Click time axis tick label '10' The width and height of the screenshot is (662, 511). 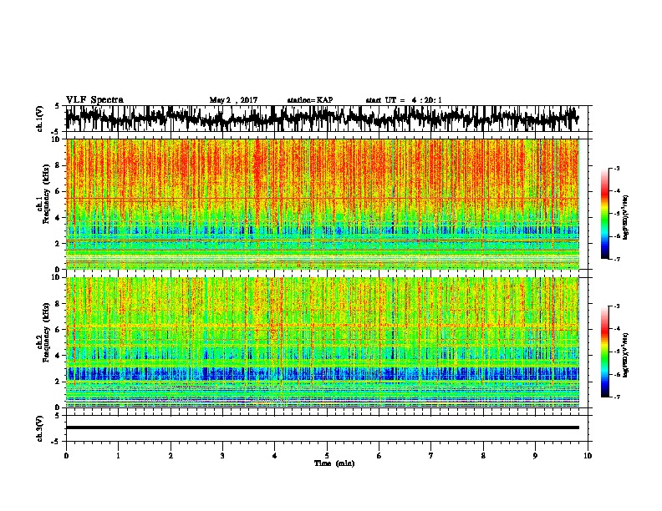(x=588, y=456)
